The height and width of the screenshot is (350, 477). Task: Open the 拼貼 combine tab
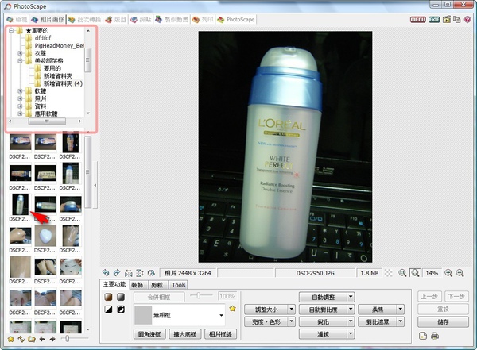pyautogui.click(x=141, y=20)
